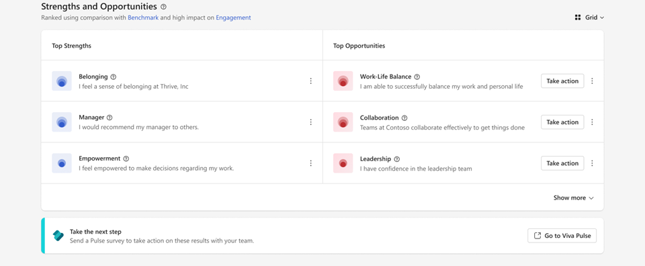Click the 'Take the next step' heading
Screen dimensions: 645x266
95,232
